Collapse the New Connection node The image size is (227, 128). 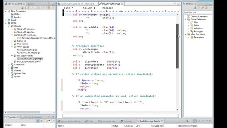(6, 11)
